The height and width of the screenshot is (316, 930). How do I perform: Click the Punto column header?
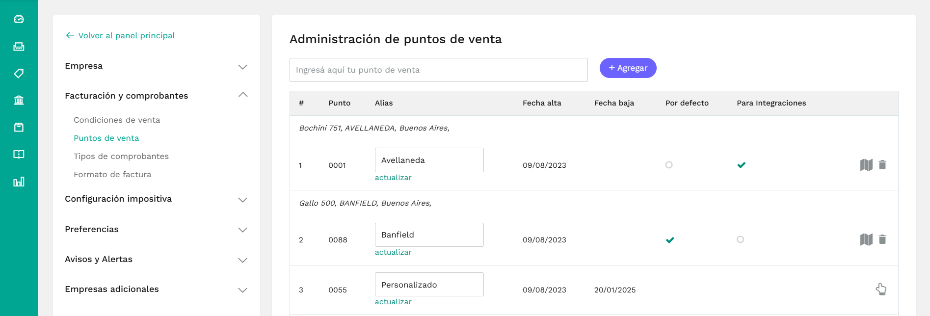[340, 103]
